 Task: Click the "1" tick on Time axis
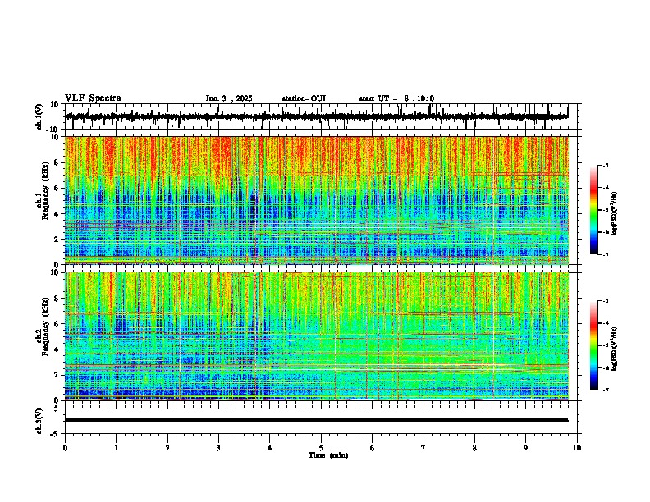pos(116,448)
